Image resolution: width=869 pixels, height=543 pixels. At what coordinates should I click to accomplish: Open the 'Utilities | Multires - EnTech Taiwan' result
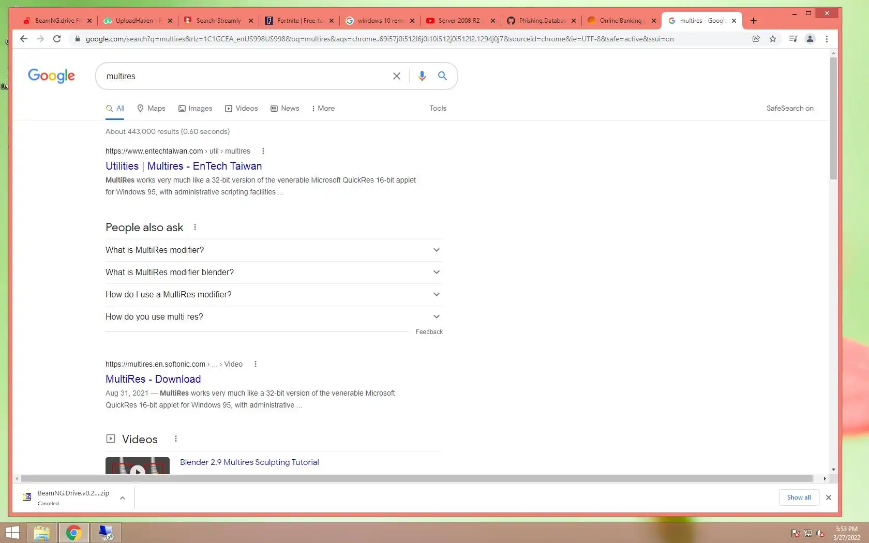click(x=184, y=166)
